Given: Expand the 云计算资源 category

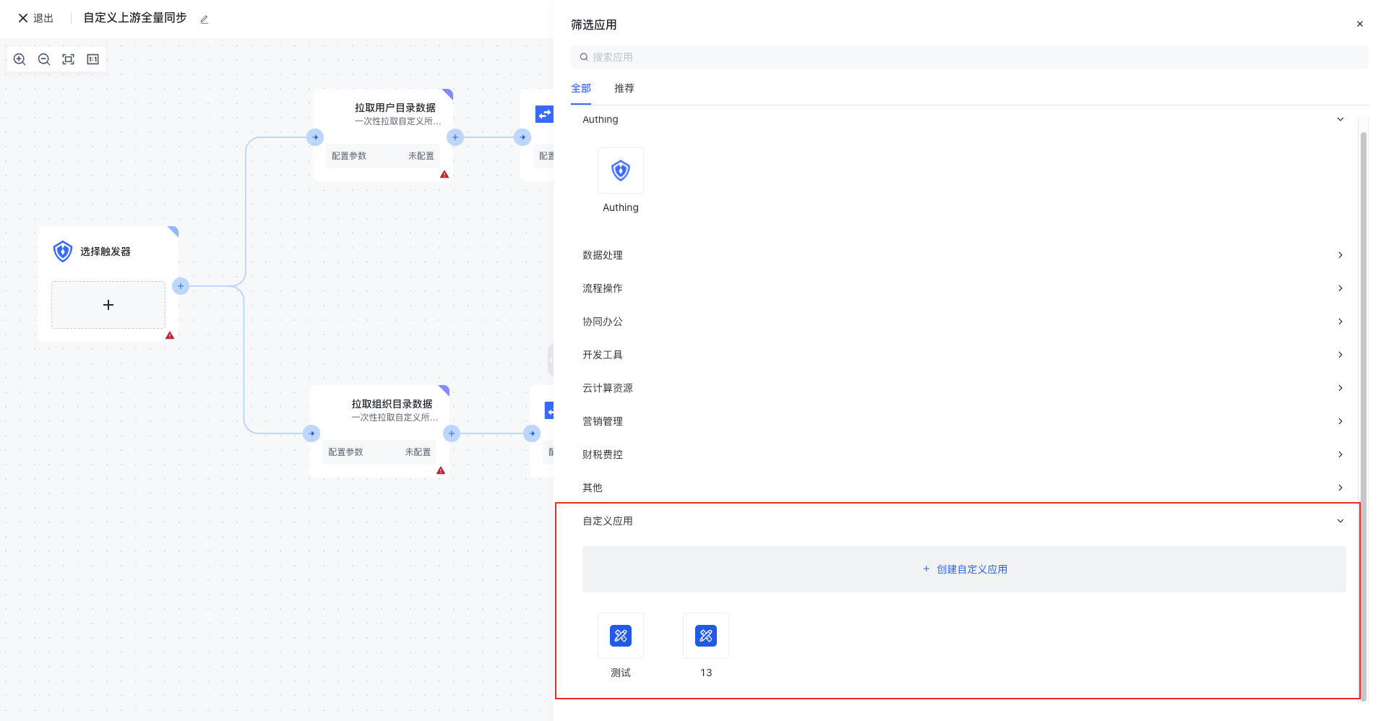Looking at the screenshot, I should tap(961, 388).
